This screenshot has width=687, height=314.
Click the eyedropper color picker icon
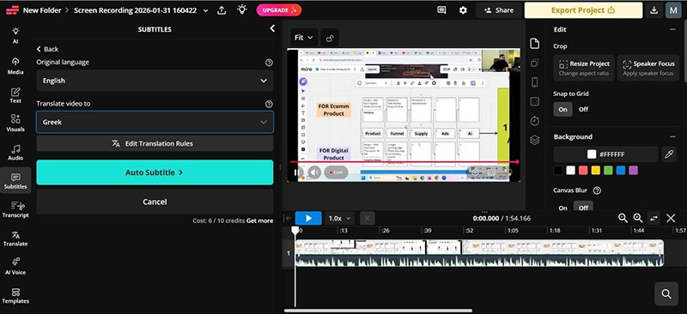coord(669,154)
